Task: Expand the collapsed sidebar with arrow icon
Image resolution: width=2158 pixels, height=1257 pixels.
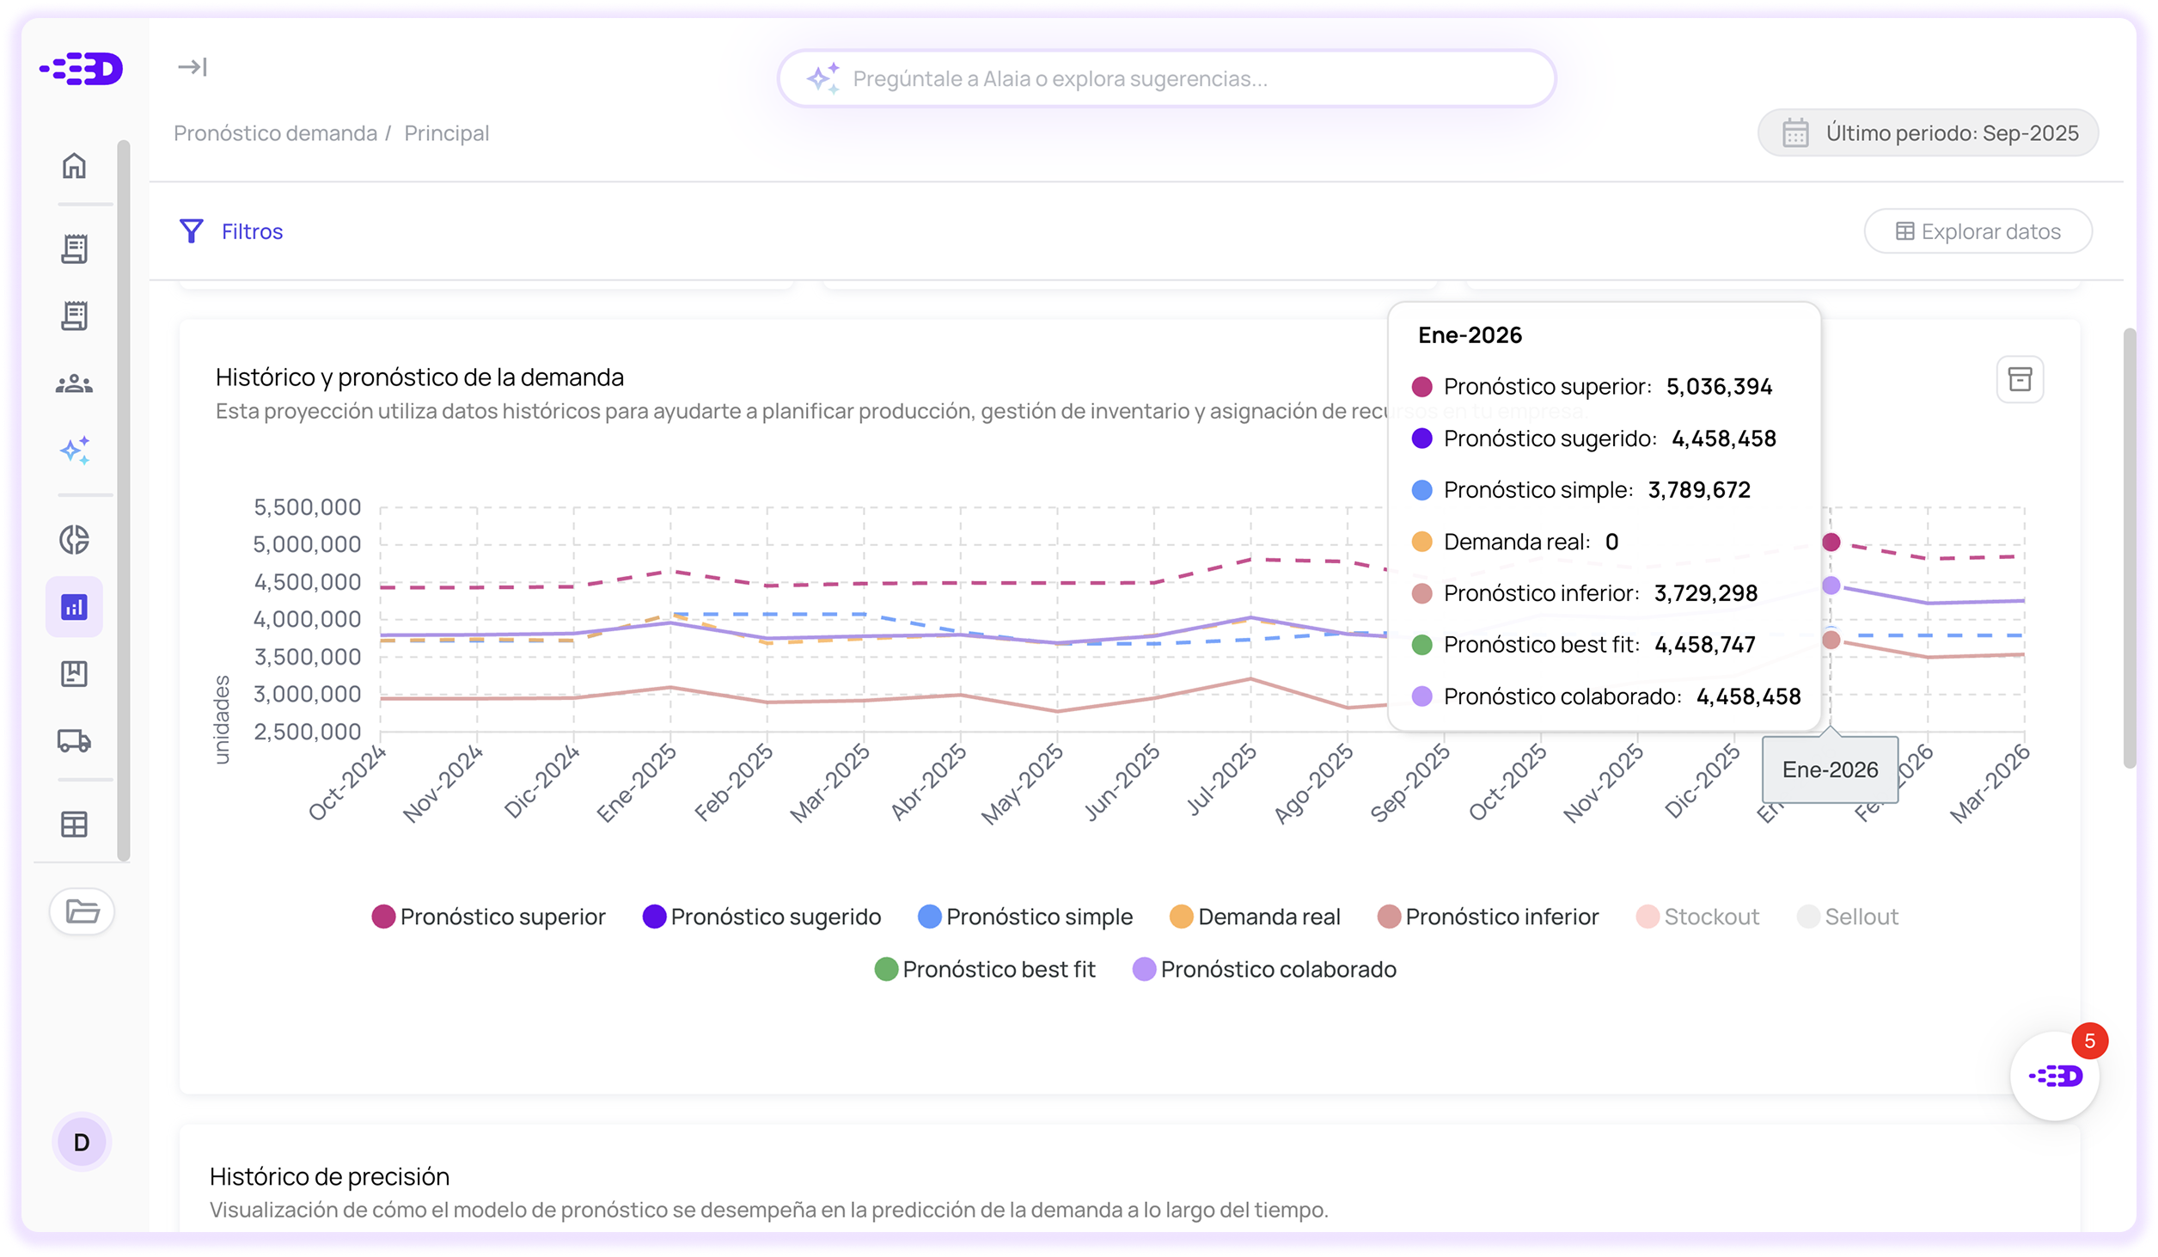Action: 192,67
